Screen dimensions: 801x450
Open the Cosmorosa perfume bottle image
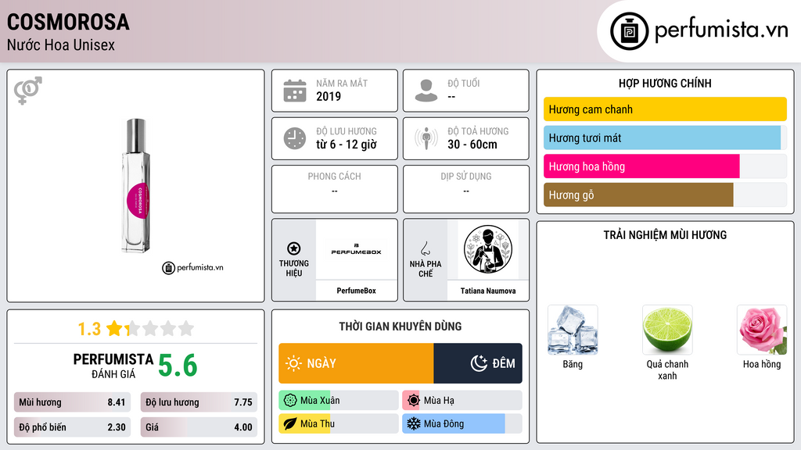[x=136, y=186]
